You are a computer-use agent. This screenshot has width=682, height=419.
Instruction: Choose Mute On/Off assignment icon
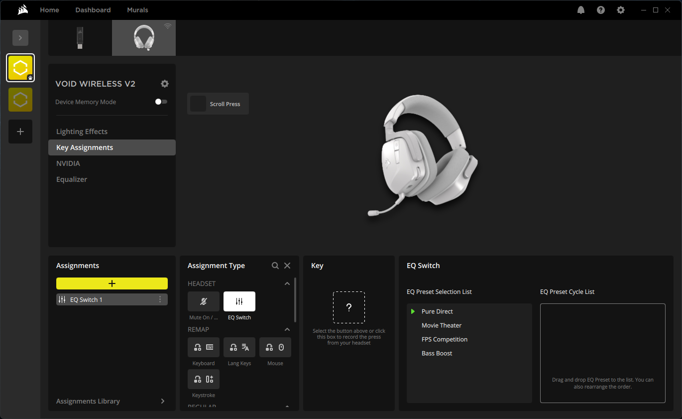click(204, 301)
